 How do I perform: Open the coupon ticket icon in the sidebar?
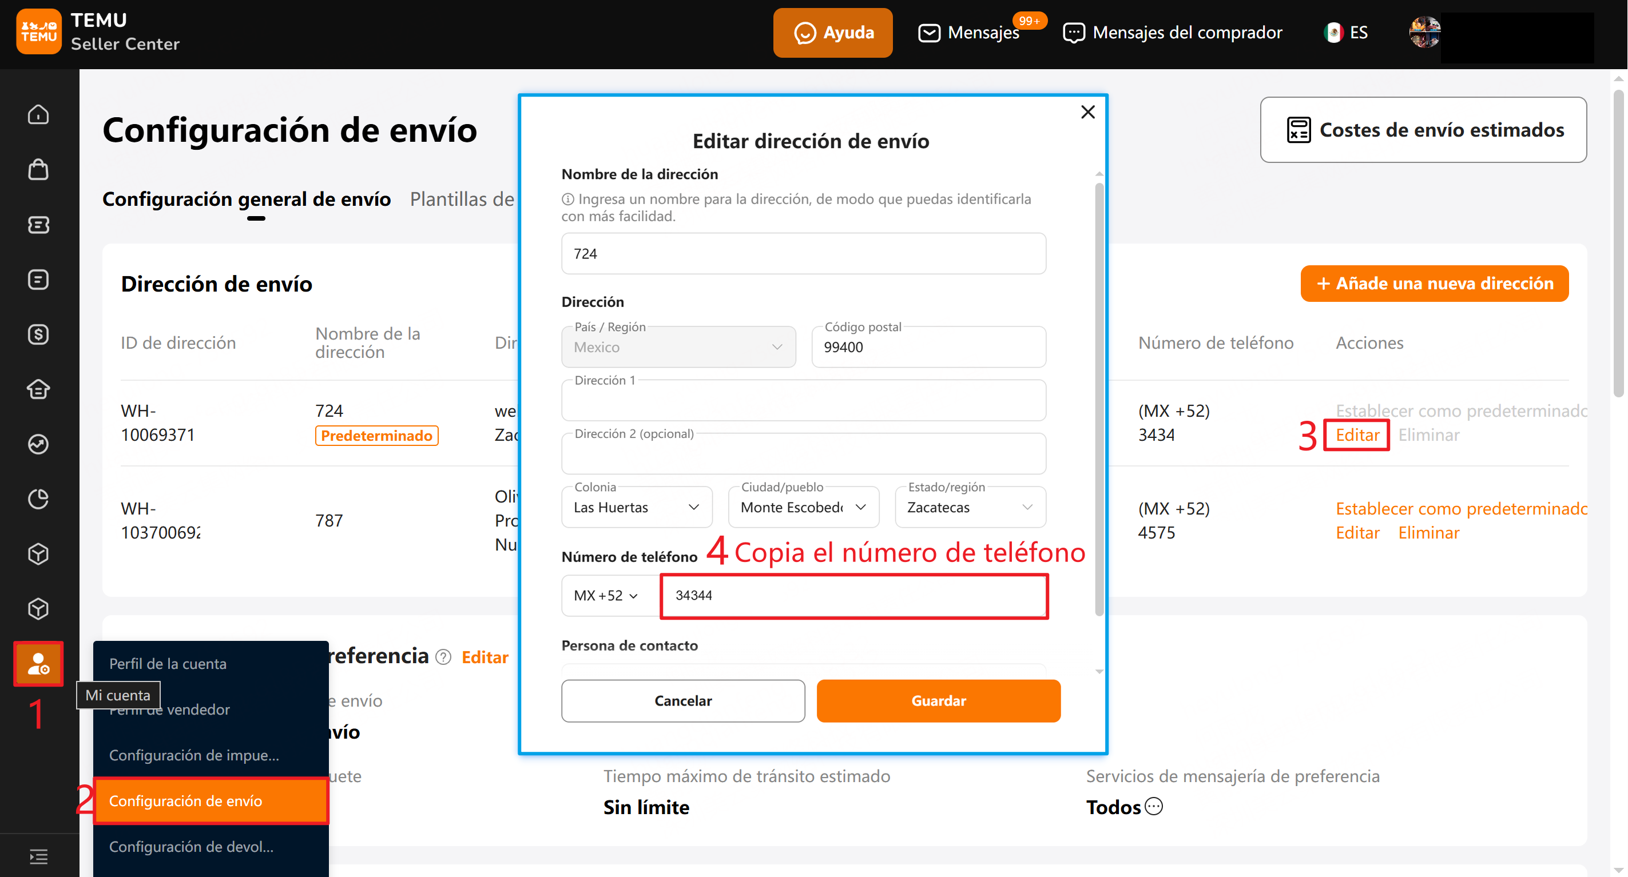[38, 224]
